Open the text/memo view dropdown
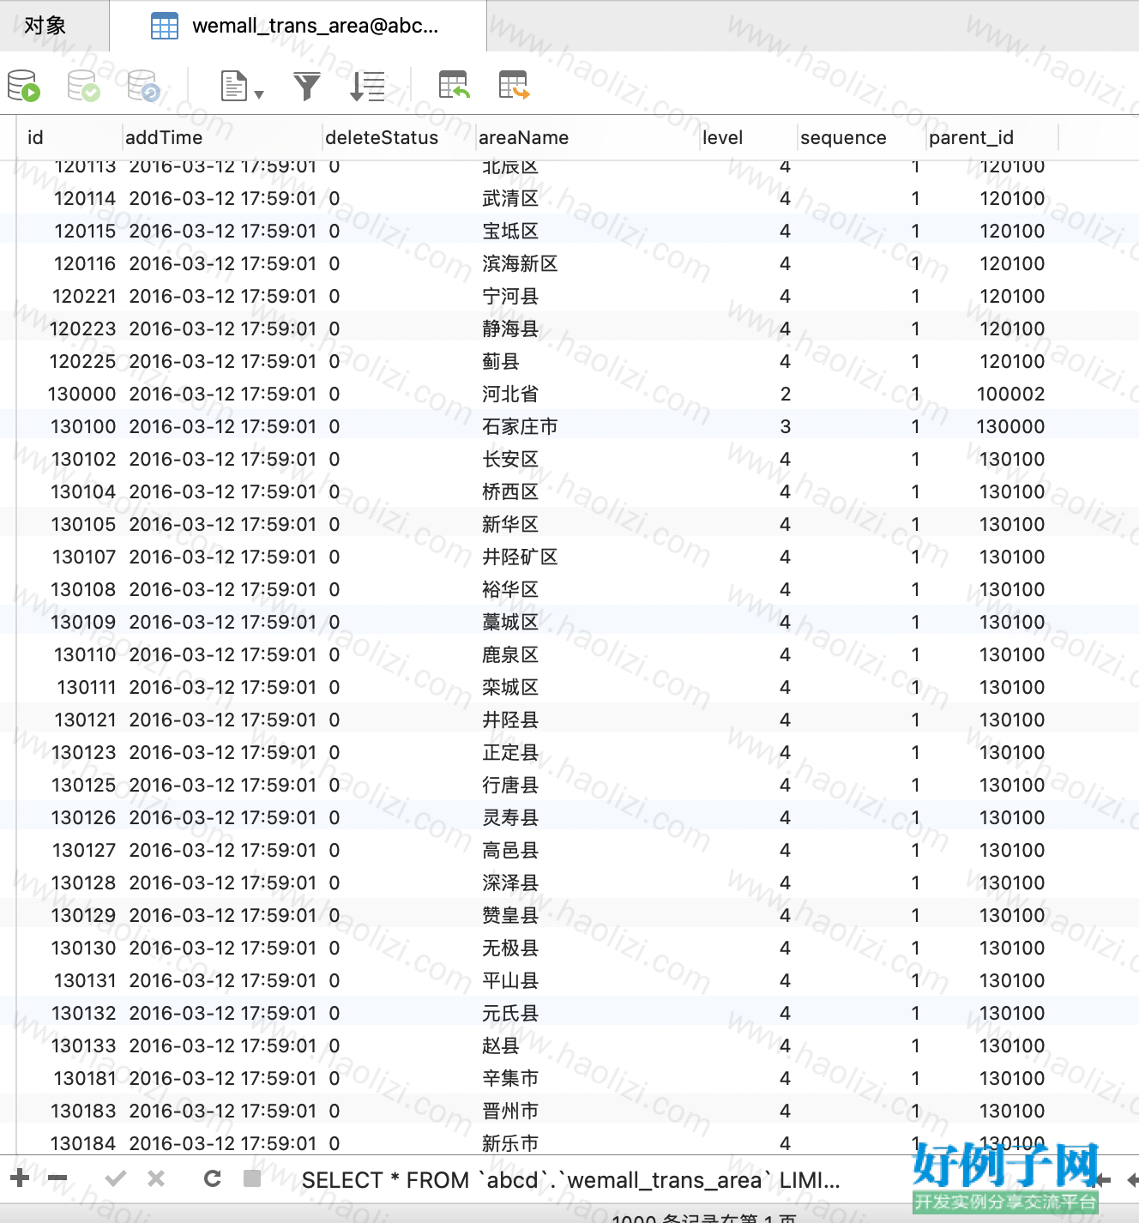Image resolution: width=1139 pixels, height=1223 pixels. point(242,86)
